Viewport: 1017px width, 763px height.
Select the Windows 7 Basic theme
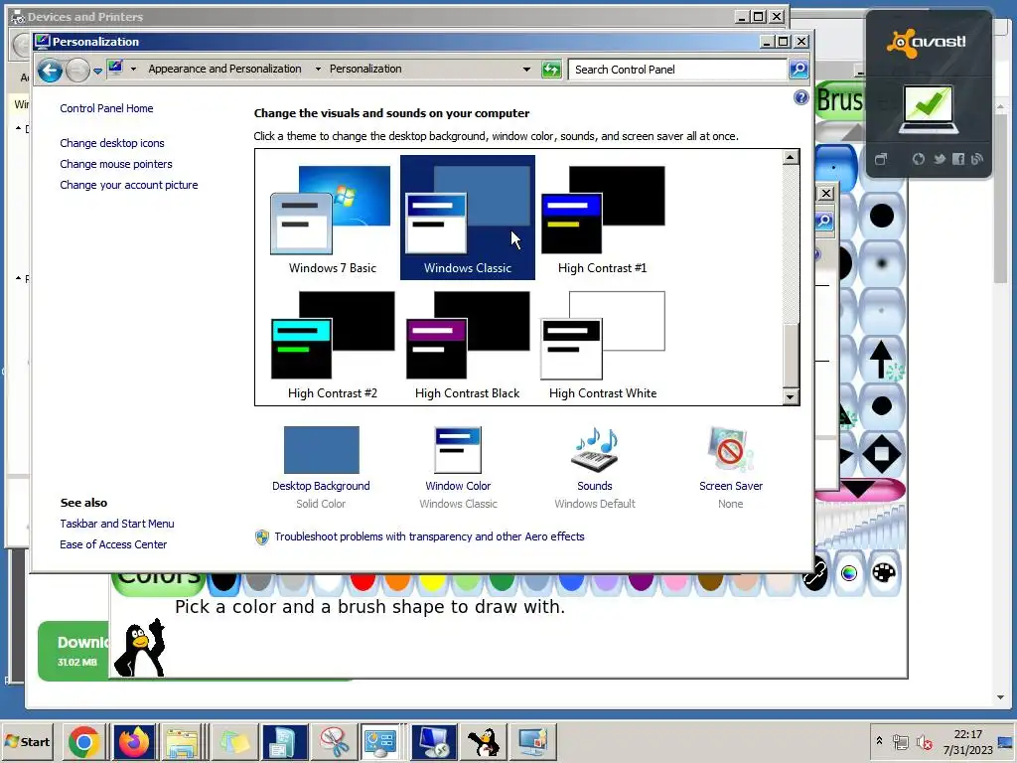[332, 220]
